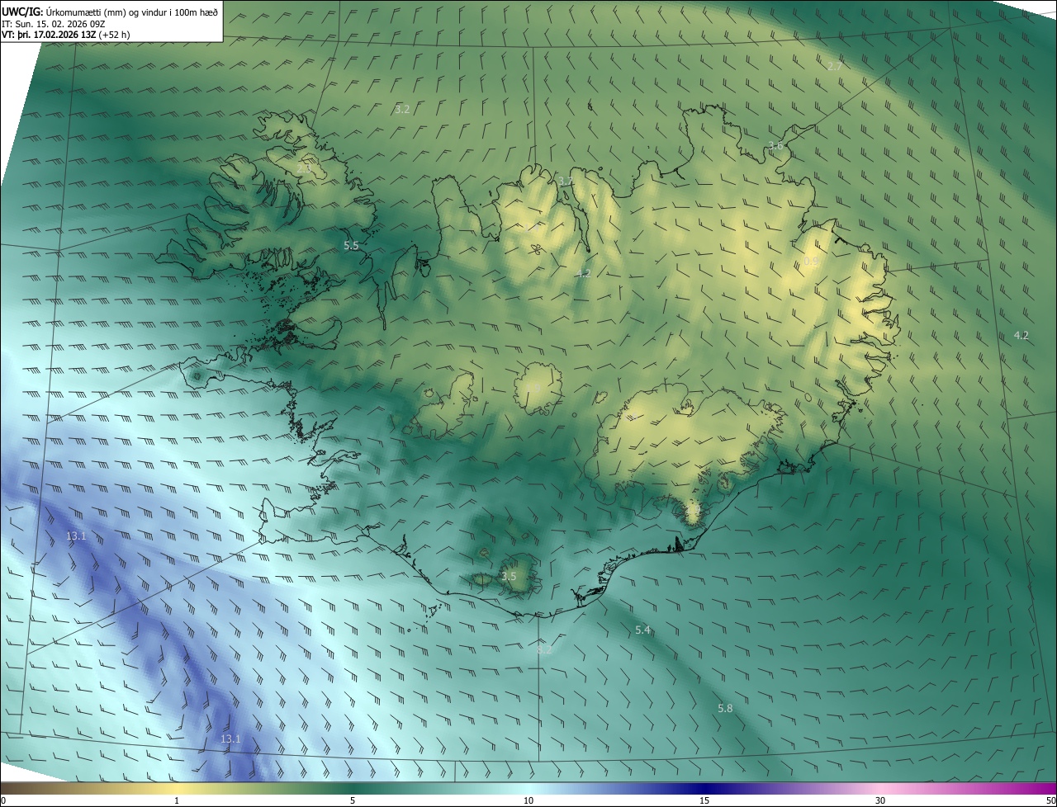
Task: Click the 5.5 value label on the map
Action: pos(351,246)
